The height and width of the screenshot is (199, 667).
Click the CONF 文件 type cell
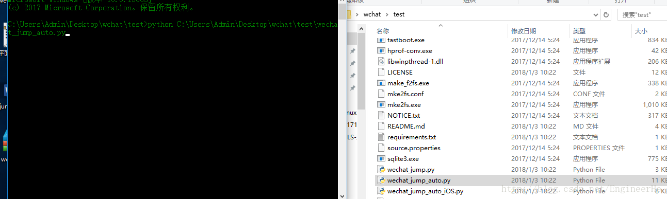tap(589, 94)
